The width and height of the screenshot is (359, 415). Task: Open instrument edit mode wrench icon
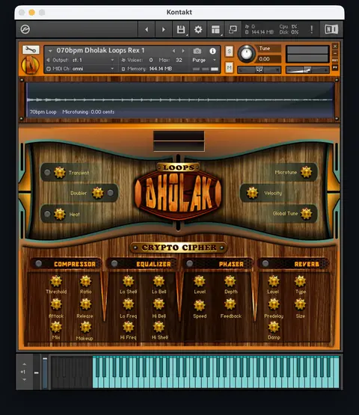[x=31, y=49]
